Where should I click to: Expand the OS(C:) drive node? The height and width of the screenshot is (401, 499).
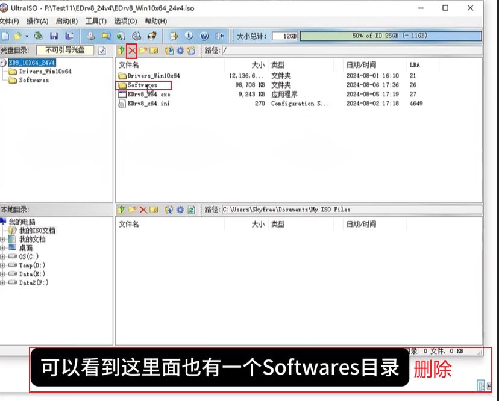3,256
